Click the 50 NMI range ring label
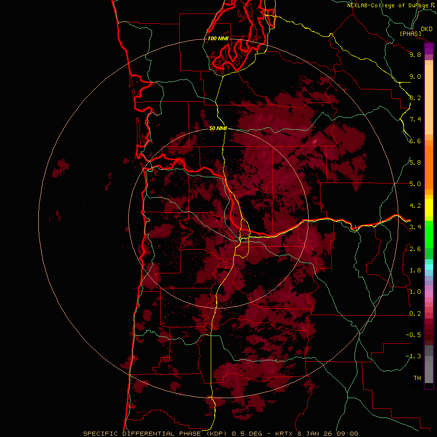This screenshot has height=437, width=437. coord(218,128)
